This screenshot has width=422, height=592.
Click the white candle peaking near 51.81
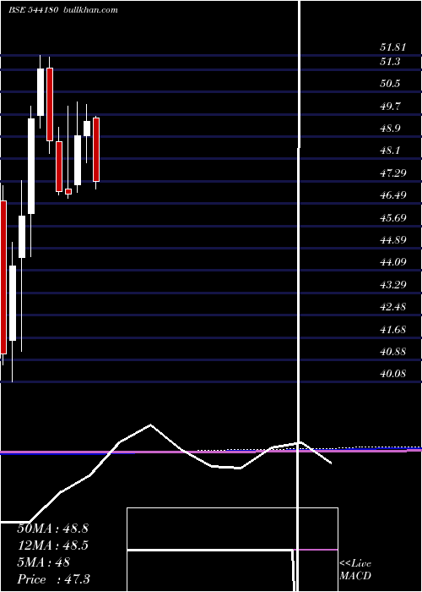tap(41, 91)
